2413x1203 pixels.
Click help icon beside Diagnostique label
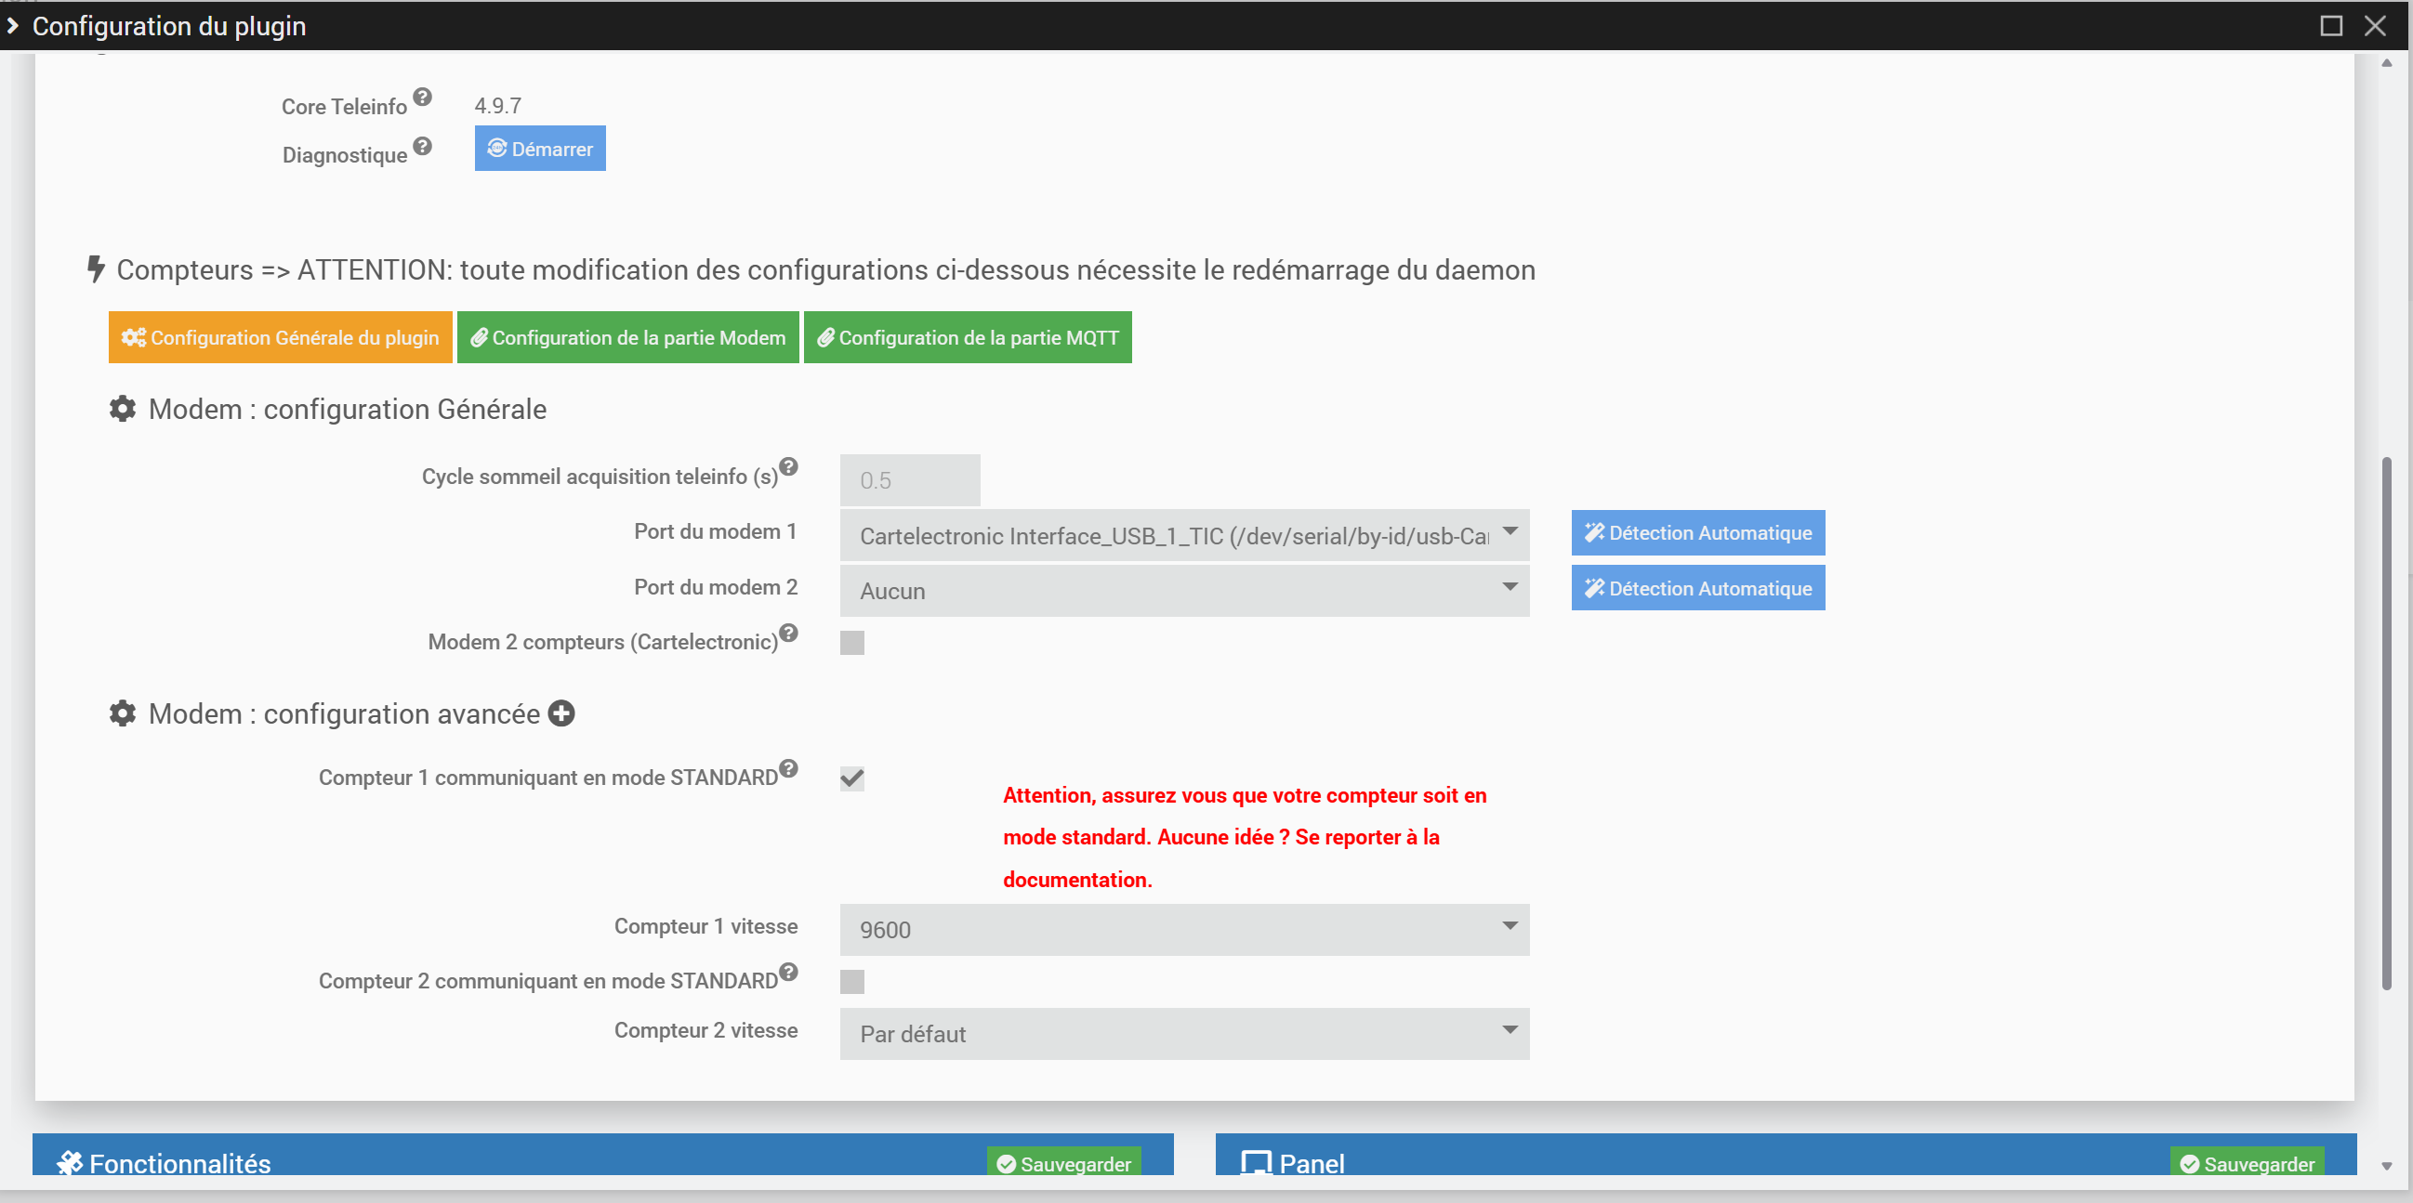(x=423, y=146)
